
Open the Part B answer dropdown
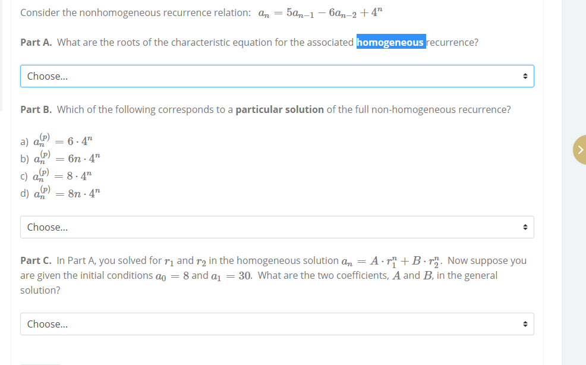pos(277,226)
